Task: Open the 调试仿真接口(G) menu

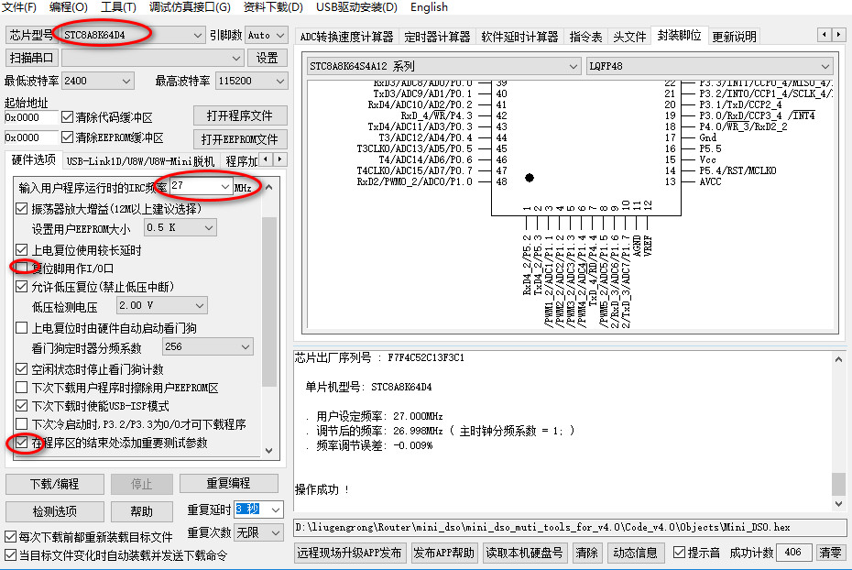Action: pos(190,7)
